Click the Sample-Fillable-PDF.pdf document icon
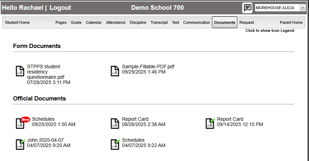309x161 pixels. pyautogui.click(x=115, y=71)
